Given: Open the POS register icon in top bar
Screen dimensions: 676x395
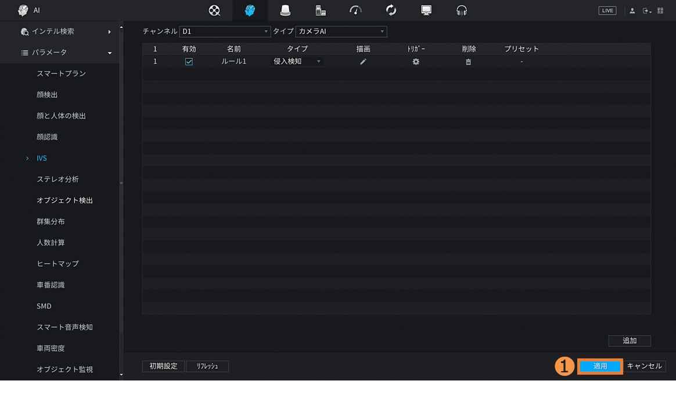Looking at the screenshot, I should click(321, 10).
